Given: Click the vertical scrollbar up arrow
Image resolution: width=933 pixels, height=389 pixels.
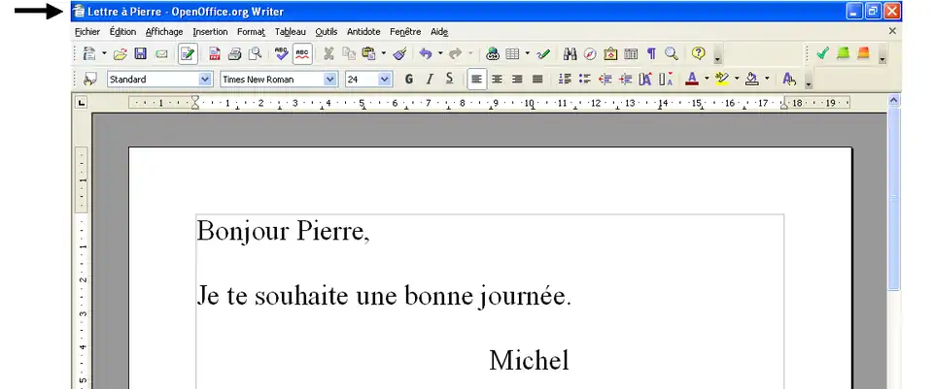Looking at the screenshot, I should [x=894, y=100].
